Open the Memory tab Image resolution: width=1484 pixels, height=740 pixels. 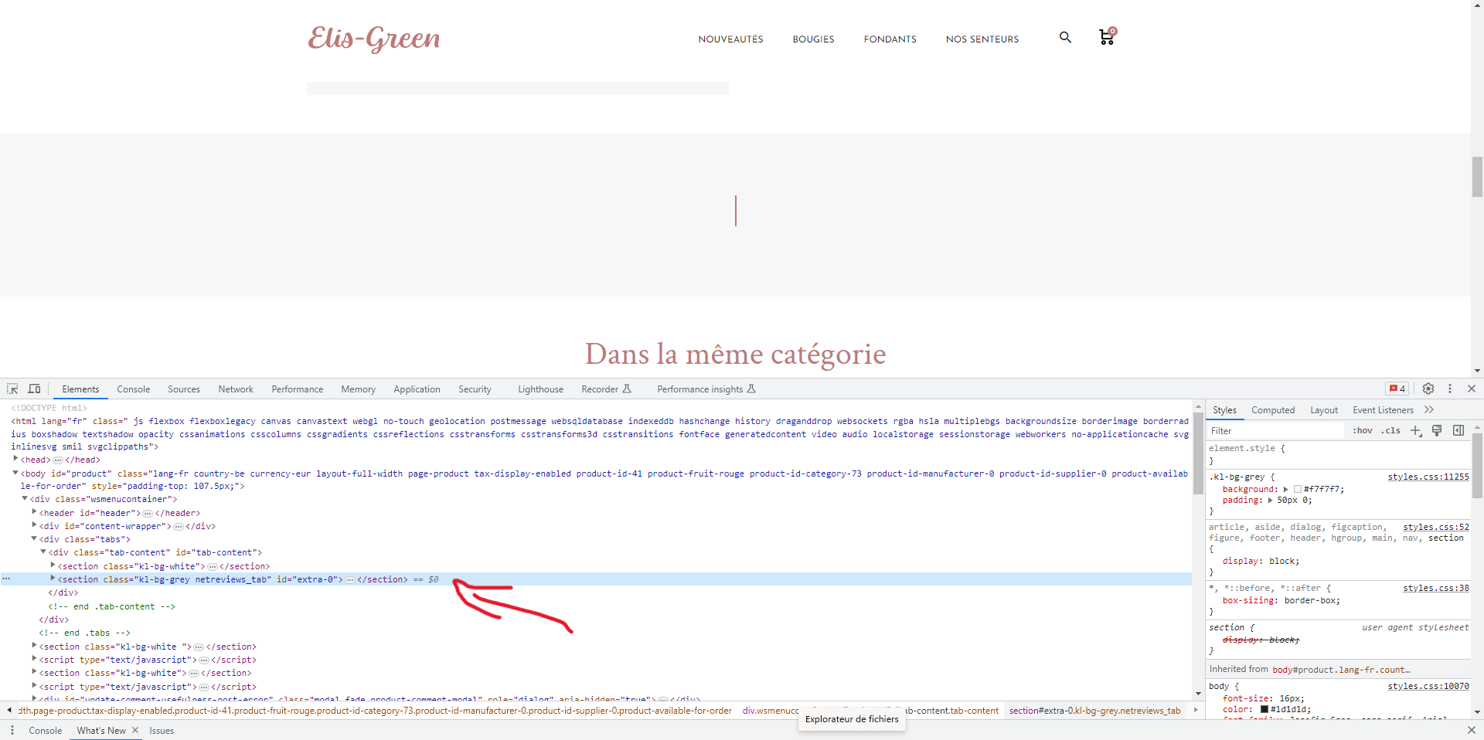pyautogui.click(x=359, y=389)
